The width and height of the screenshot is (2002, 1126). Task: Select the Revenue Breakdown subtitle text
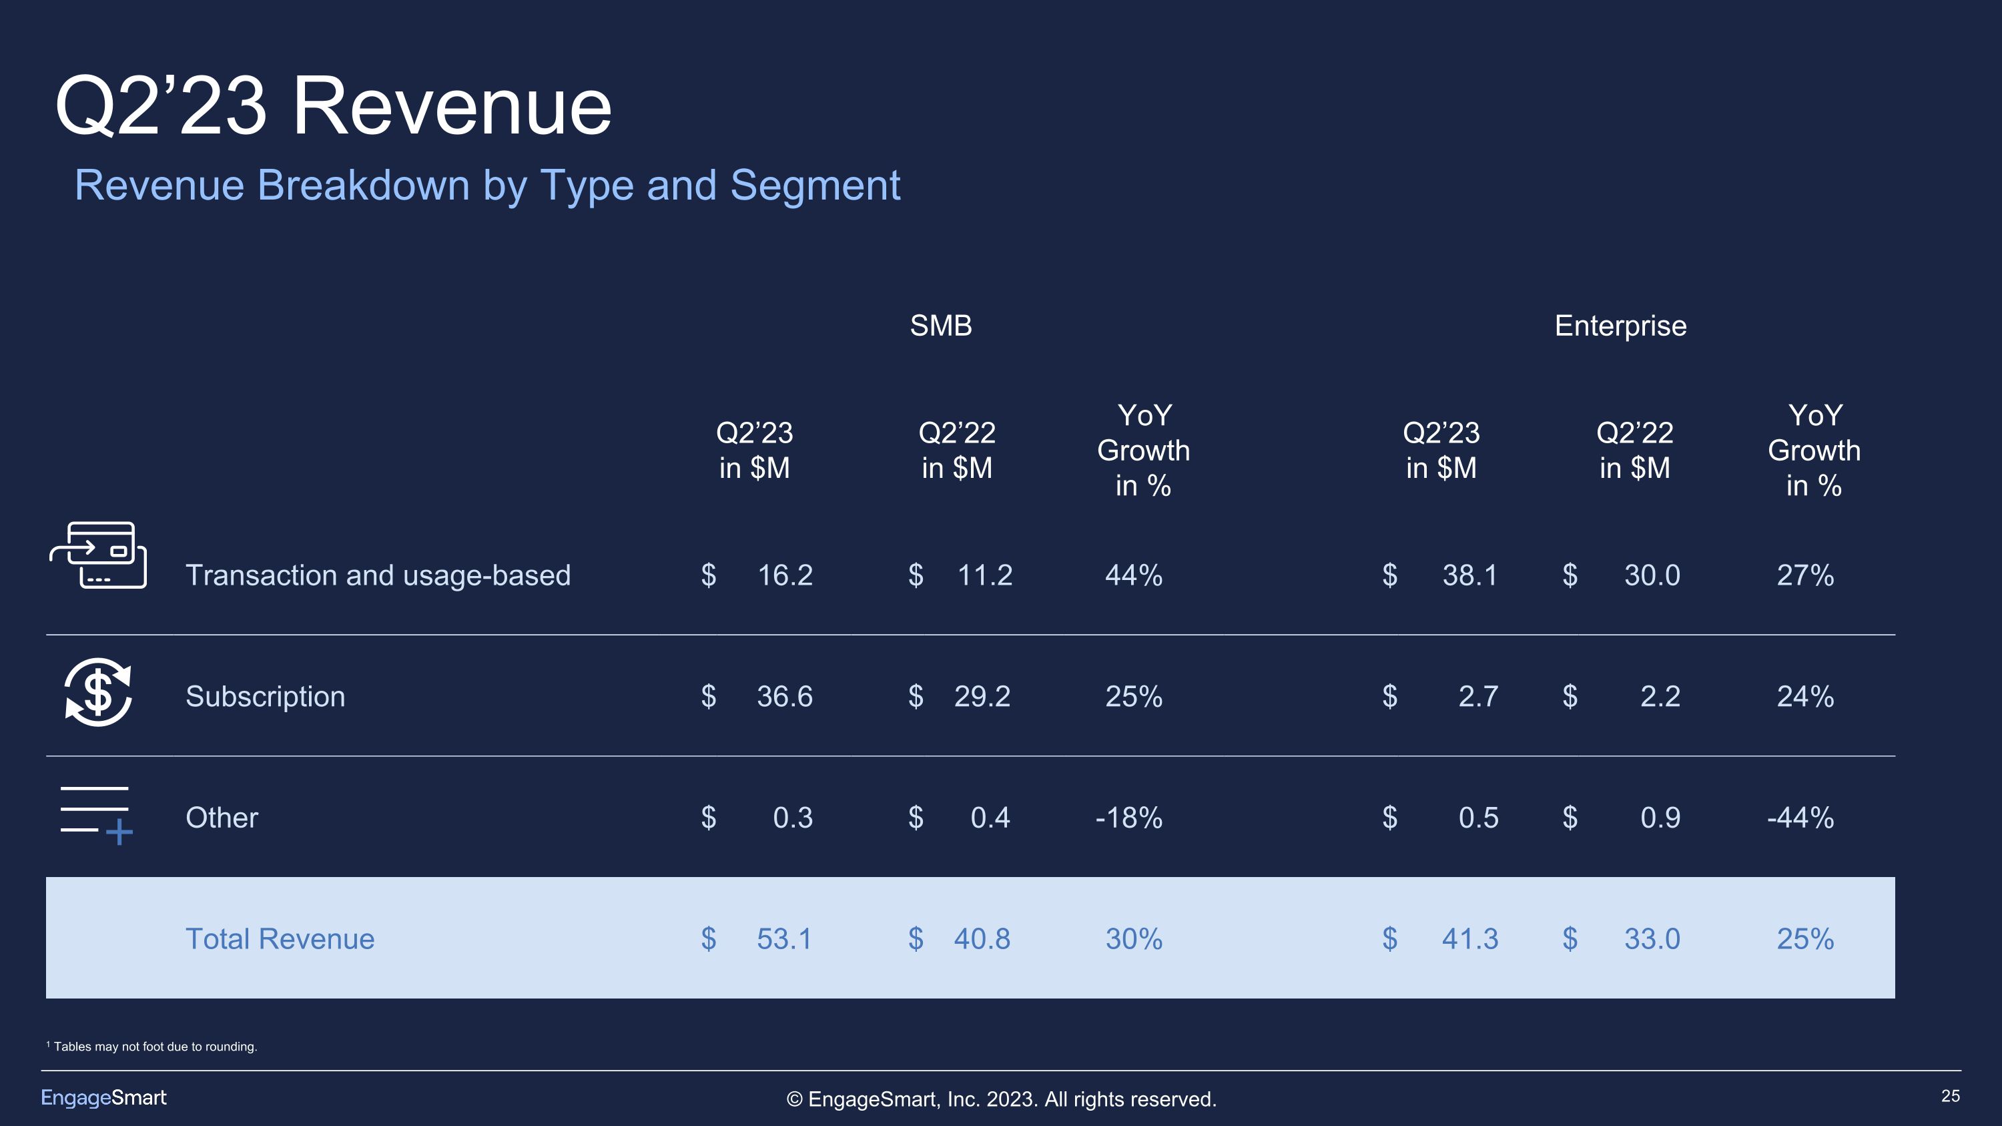[x=487, y=186]
